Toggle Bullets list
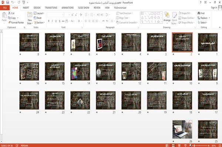222x147 pixels. [x=86, y=15]
